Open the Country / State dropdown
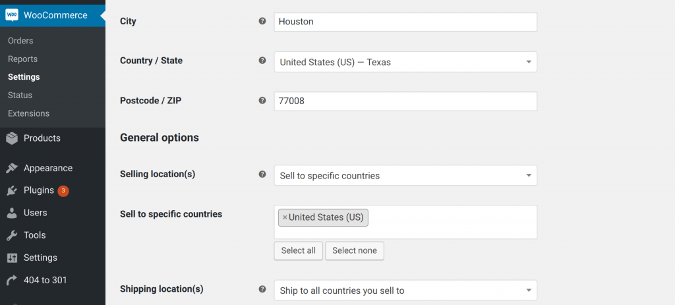The image size is (675, 305). click(405, 62)
